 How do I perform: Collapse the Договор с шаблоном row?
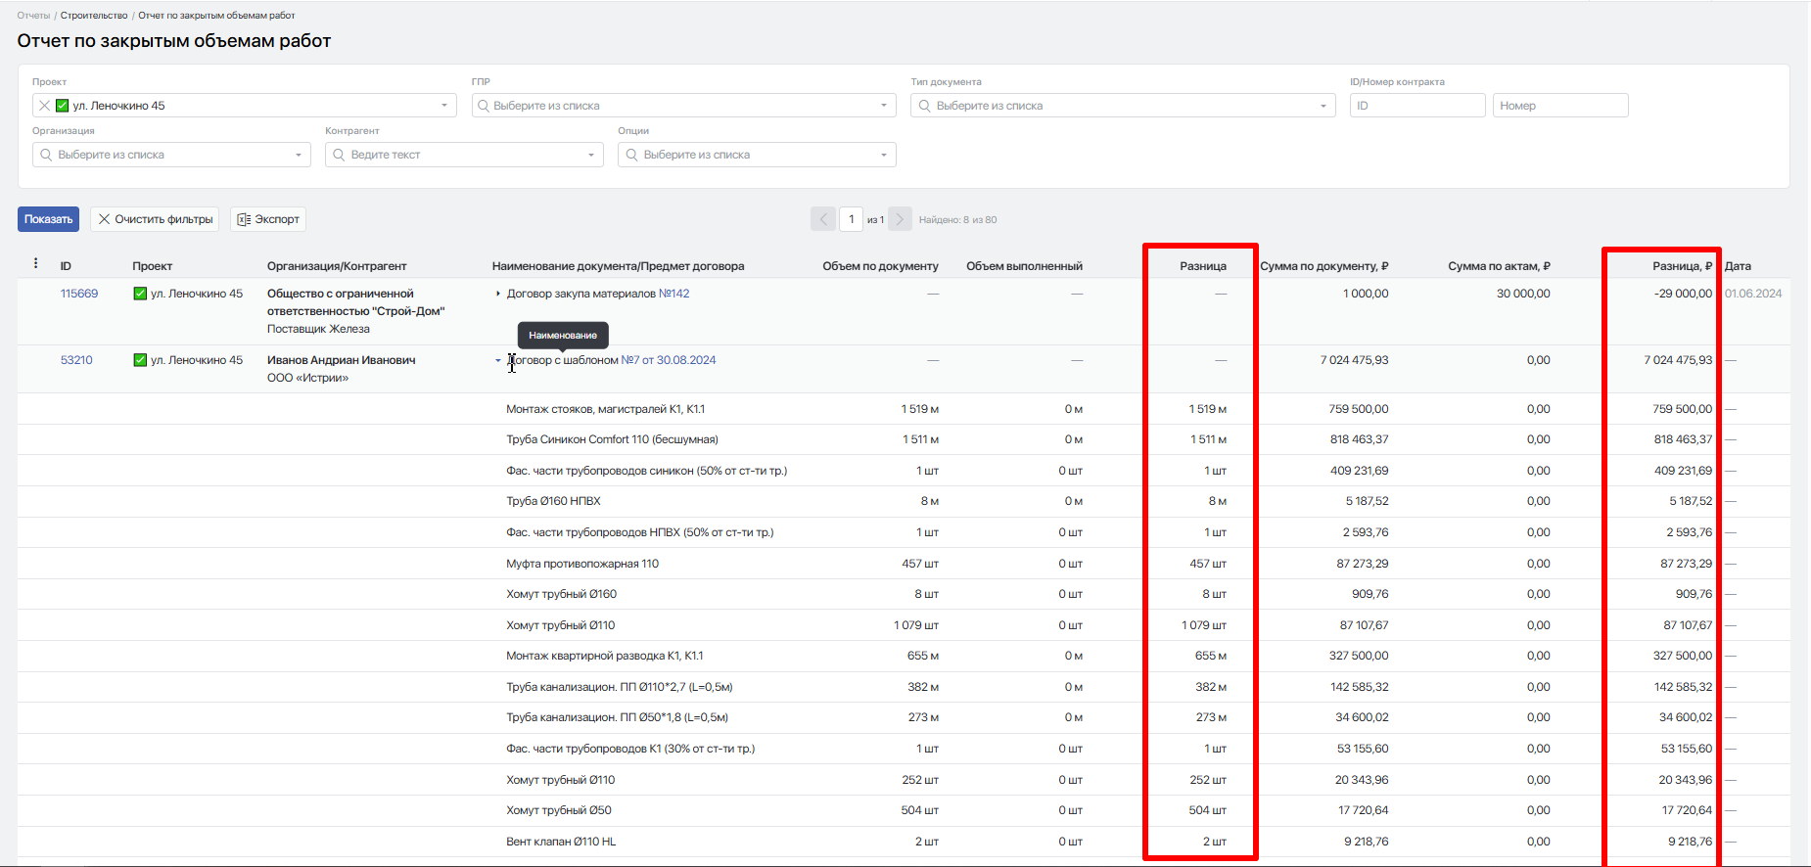[498, 360]
